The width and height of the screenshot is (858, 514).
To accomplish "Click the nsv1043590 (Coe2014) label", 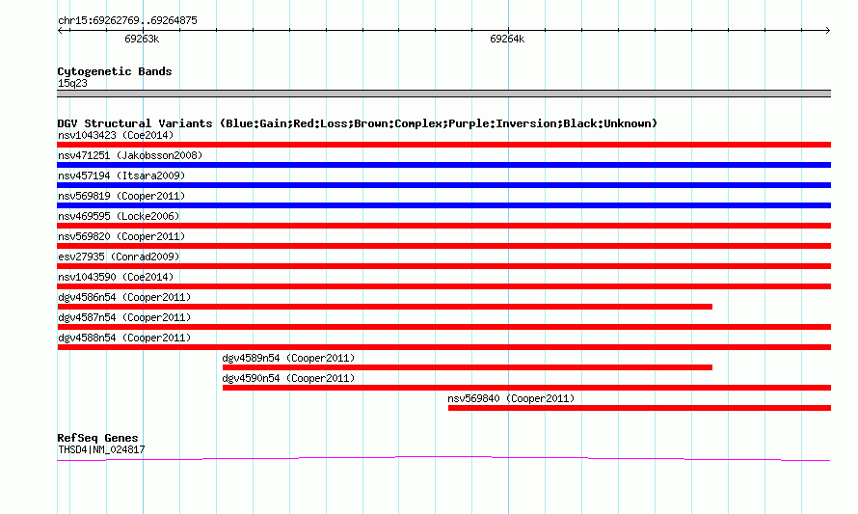I will click(116, 277).
